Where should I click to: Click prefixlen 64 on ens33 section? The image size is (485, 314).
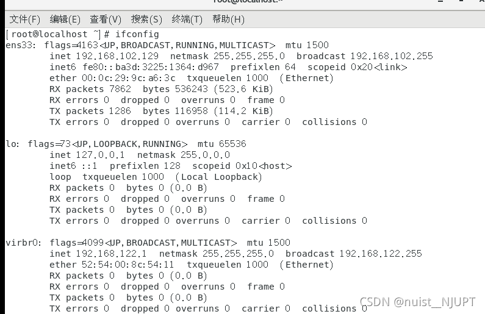point(263,67)
